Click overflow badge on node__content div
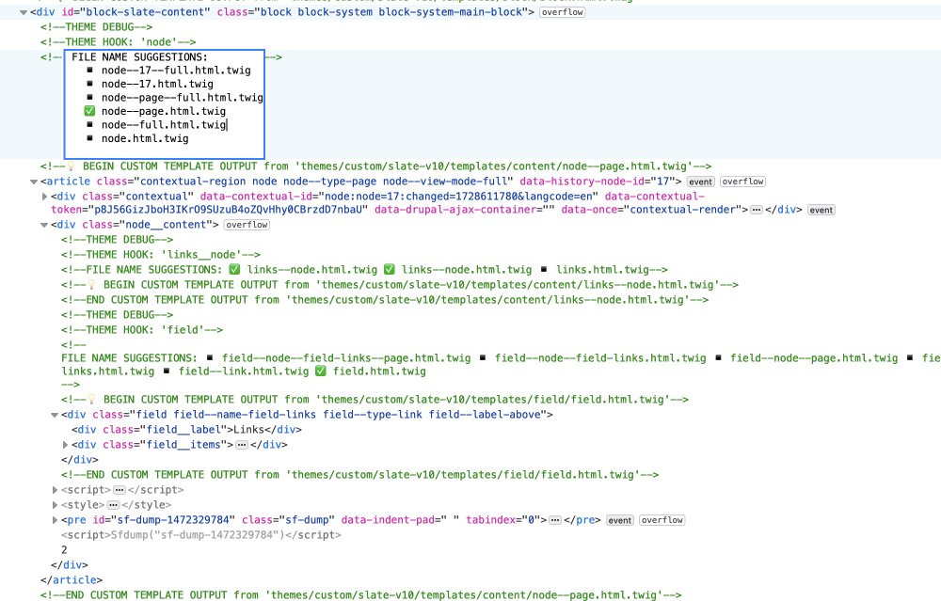 pos(247,225)
